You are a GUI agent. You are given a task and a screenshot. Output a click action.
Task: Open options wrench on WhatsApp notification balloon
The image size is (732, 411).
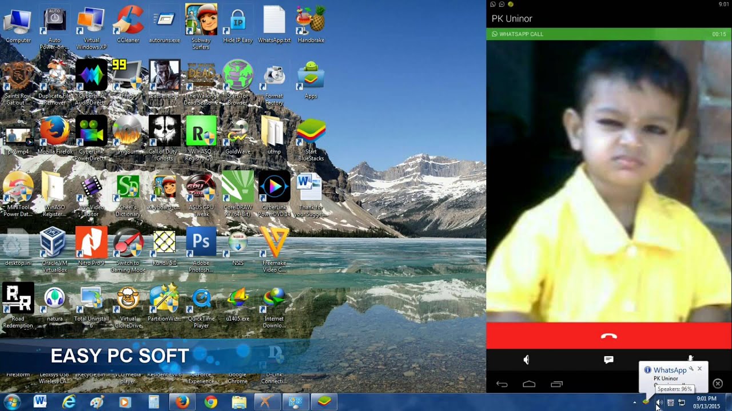pyautogui.click(x=691, y=369)
